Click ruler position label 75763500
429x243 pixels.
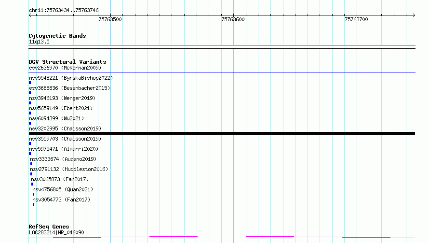(x=110, y=19)
